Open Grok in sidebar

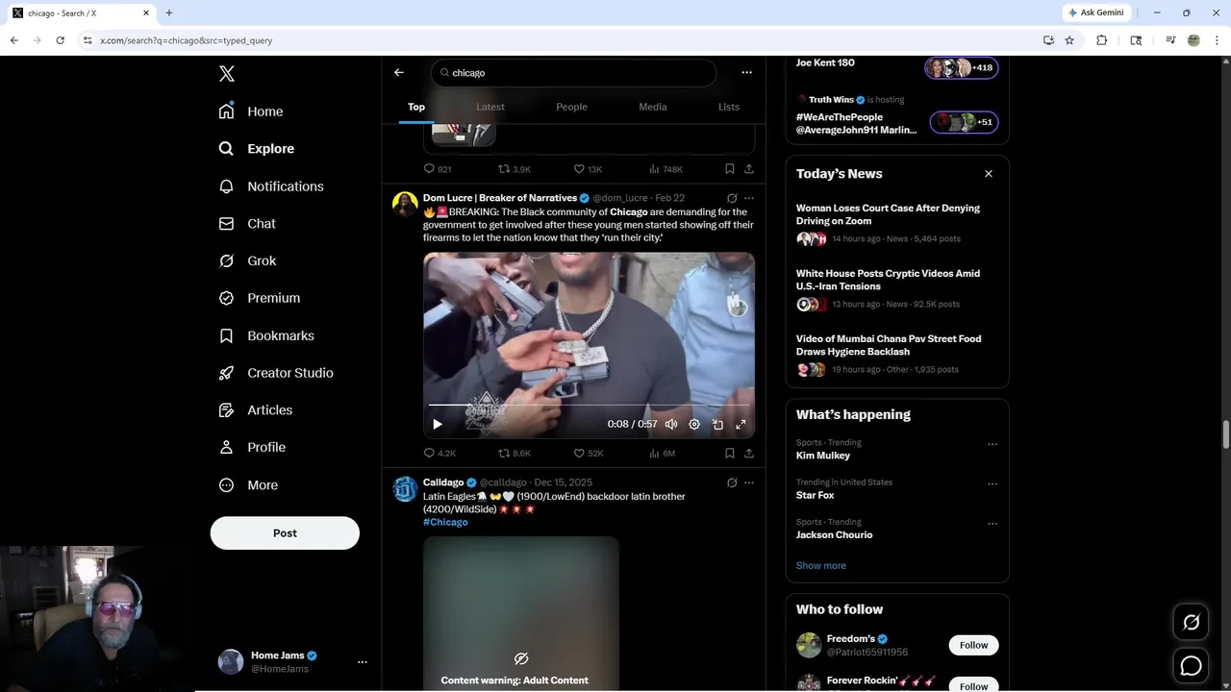coord(247,260)
